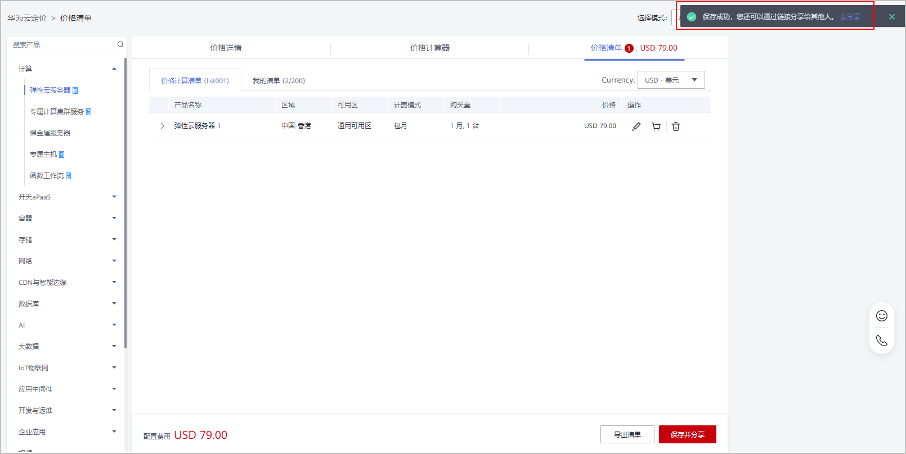Expand the 容器 category
This screenshot has height=454, width=906.
(x=114, y=218)
